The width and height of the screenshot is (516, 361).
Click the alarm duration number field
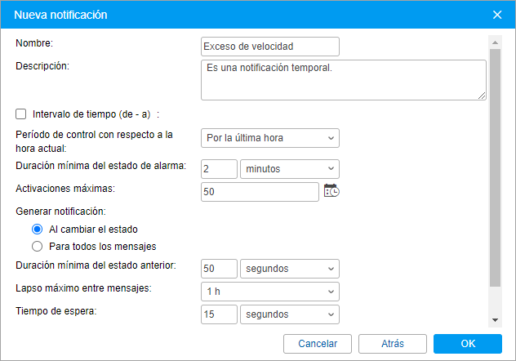218,169
